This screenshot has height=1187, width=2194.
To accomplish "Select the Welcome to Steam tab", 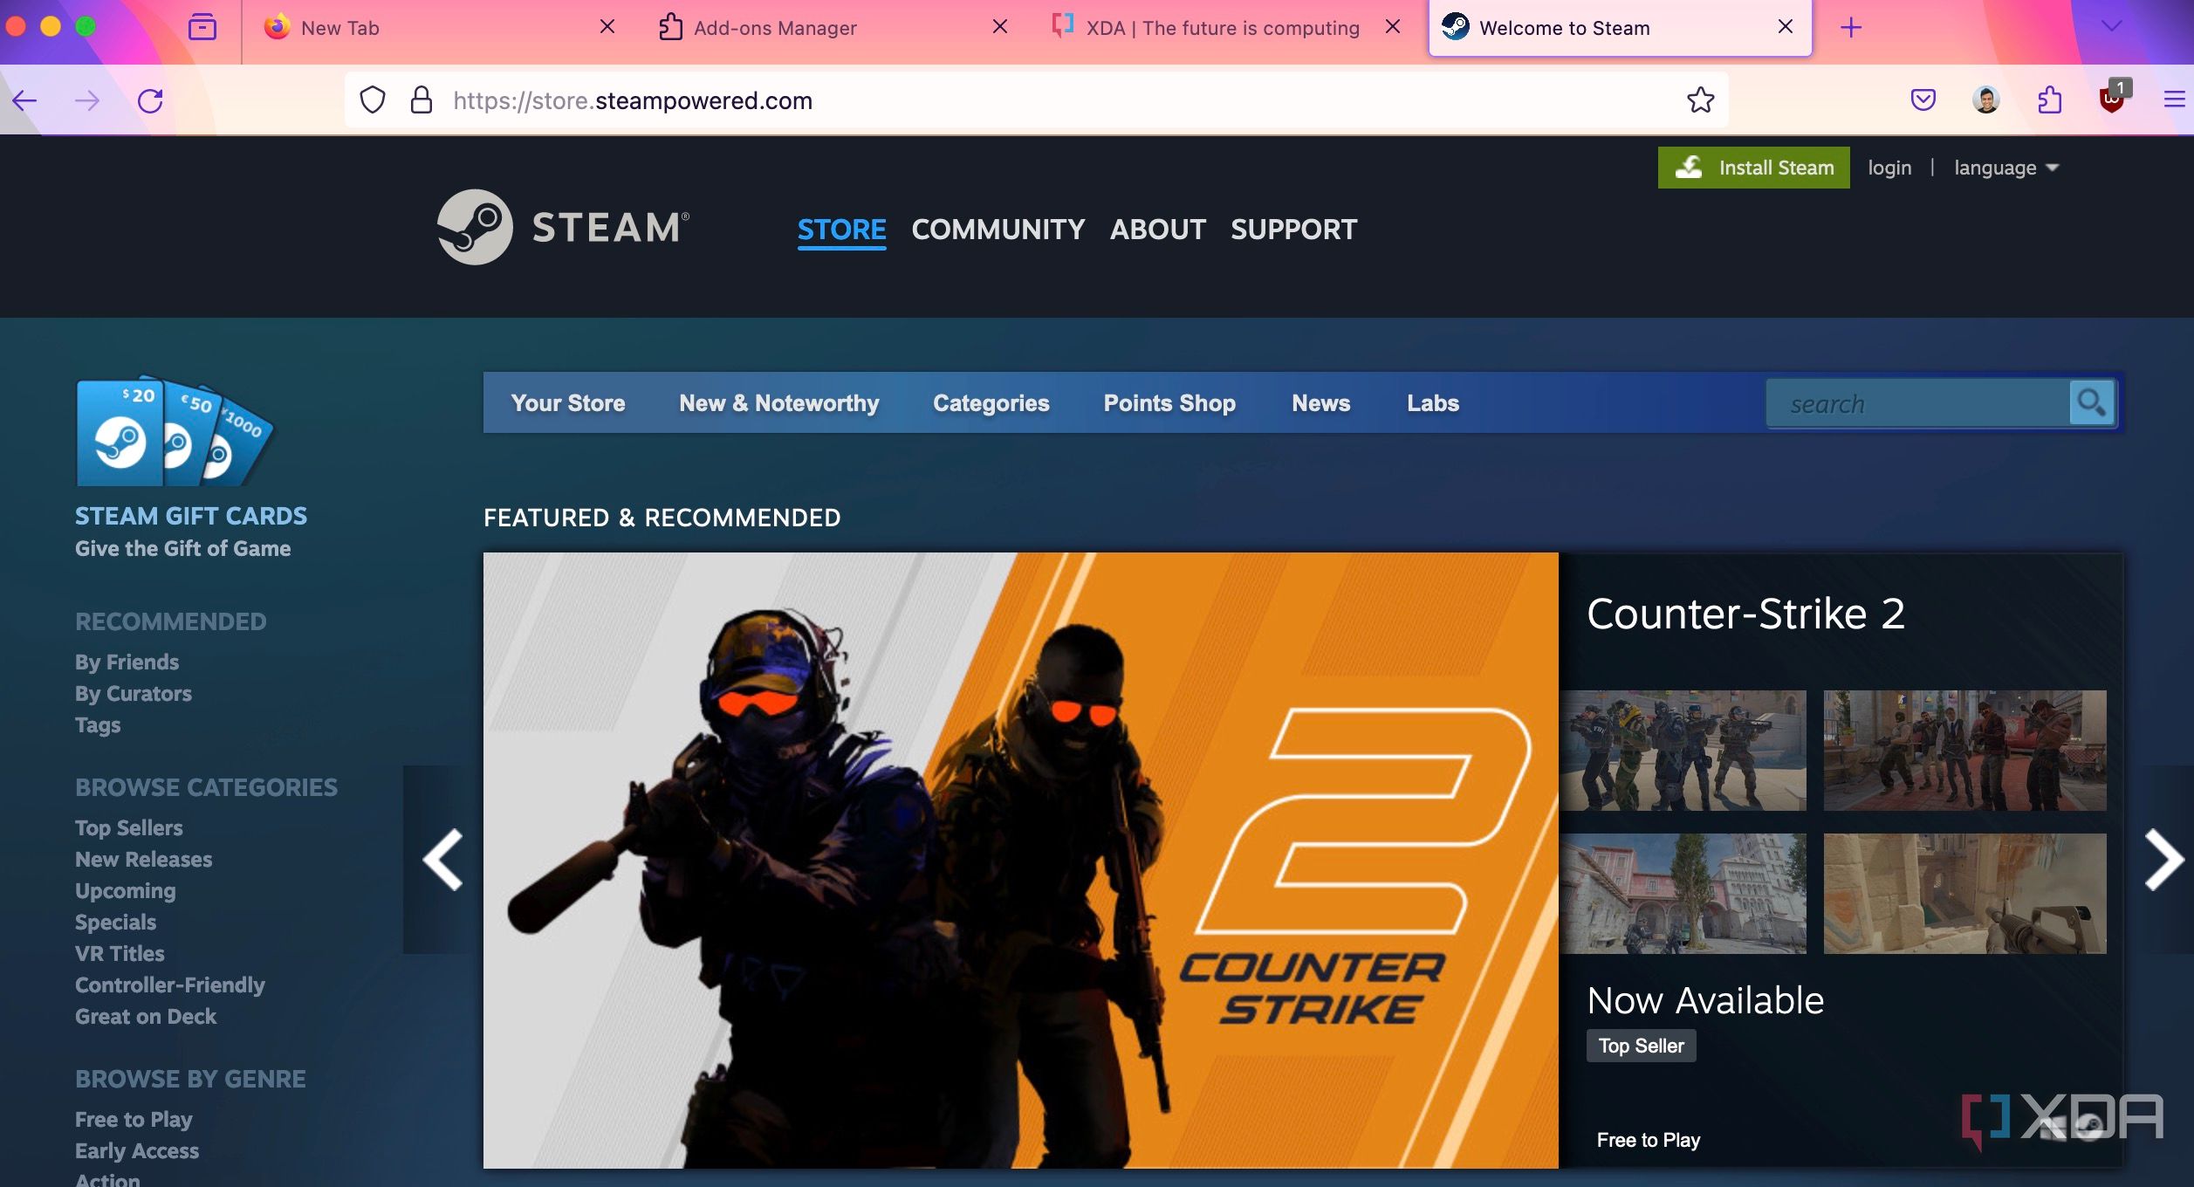I will pos(1620,28).
